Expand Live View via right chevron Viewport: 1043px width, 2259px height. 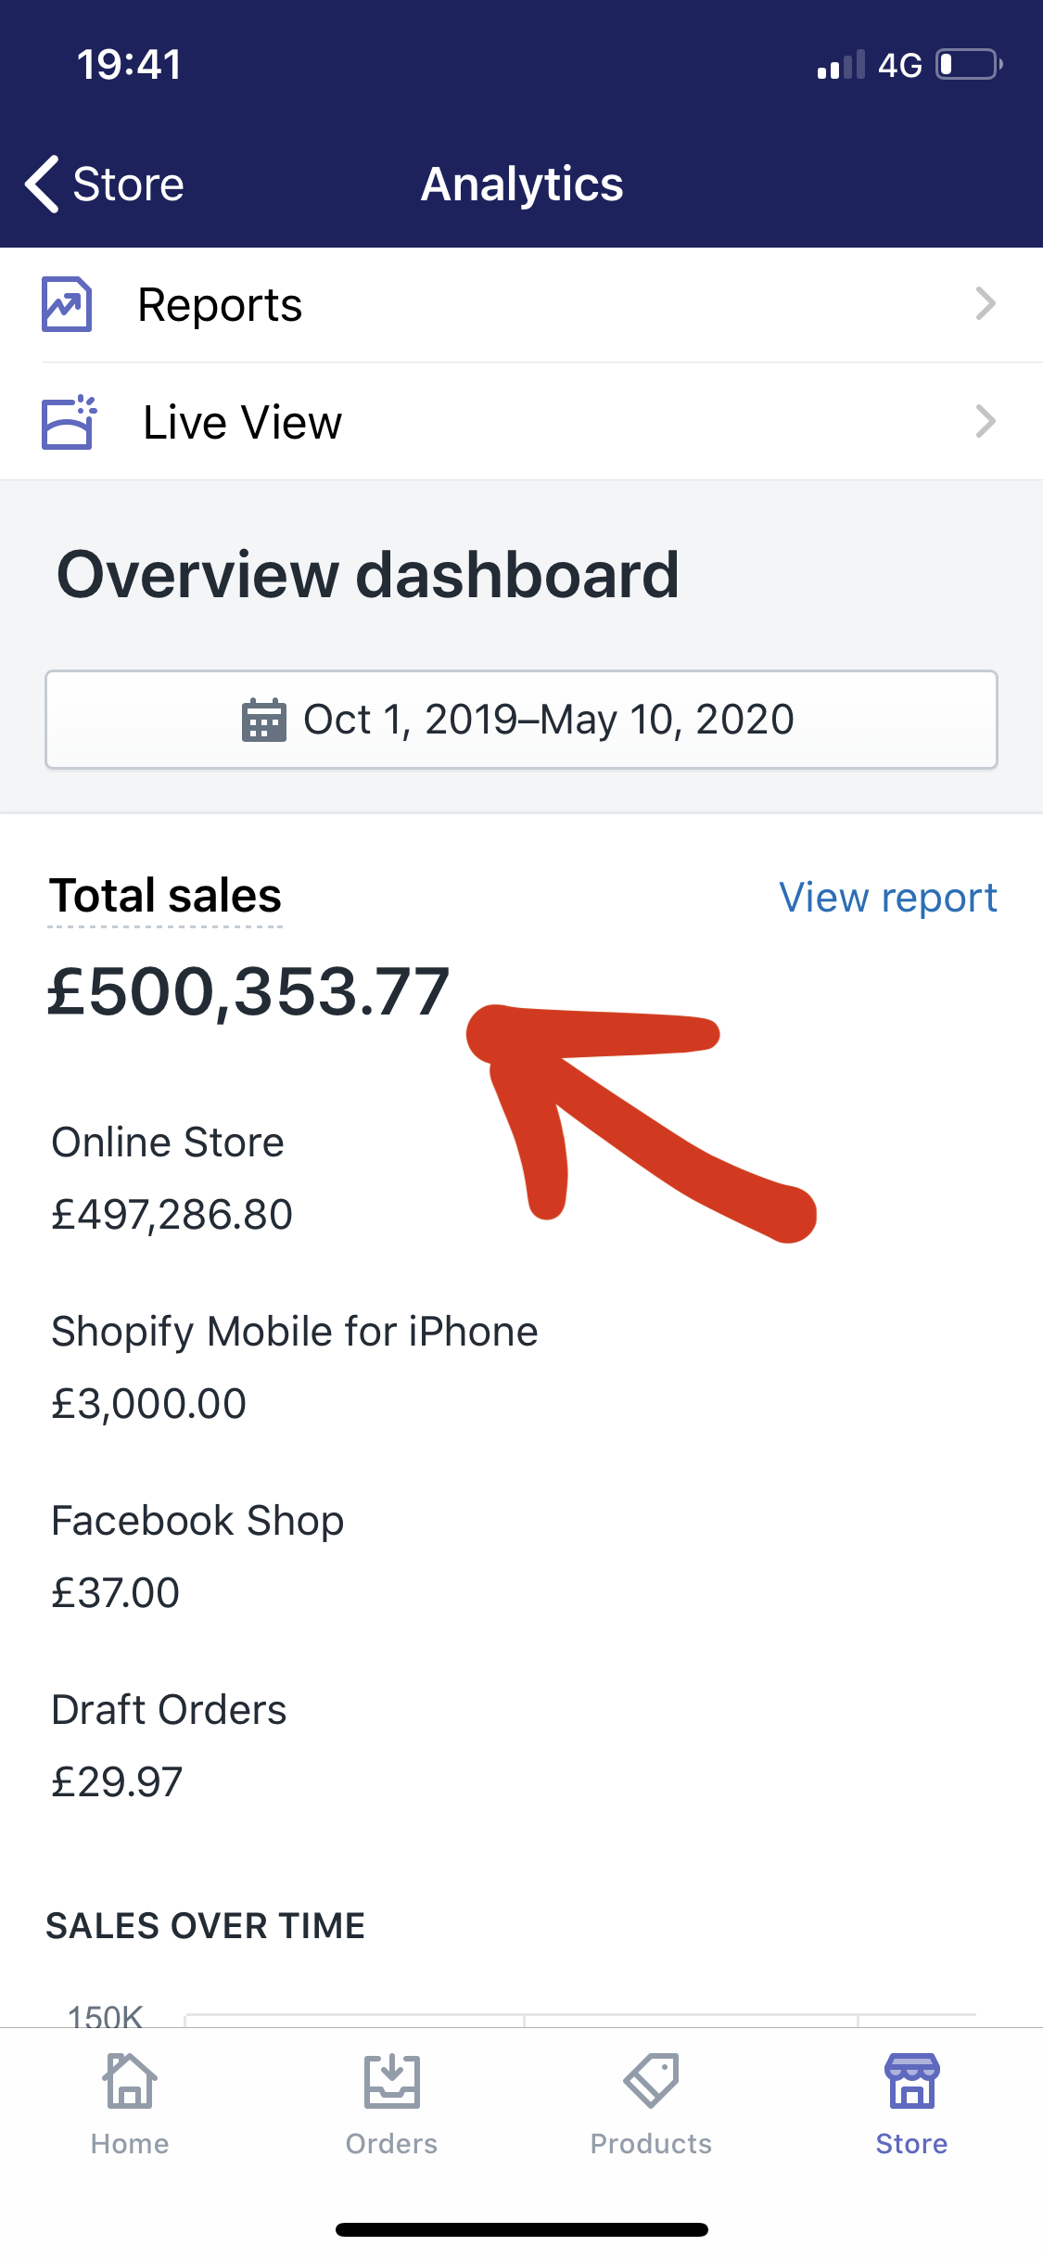tap(985, 422)
